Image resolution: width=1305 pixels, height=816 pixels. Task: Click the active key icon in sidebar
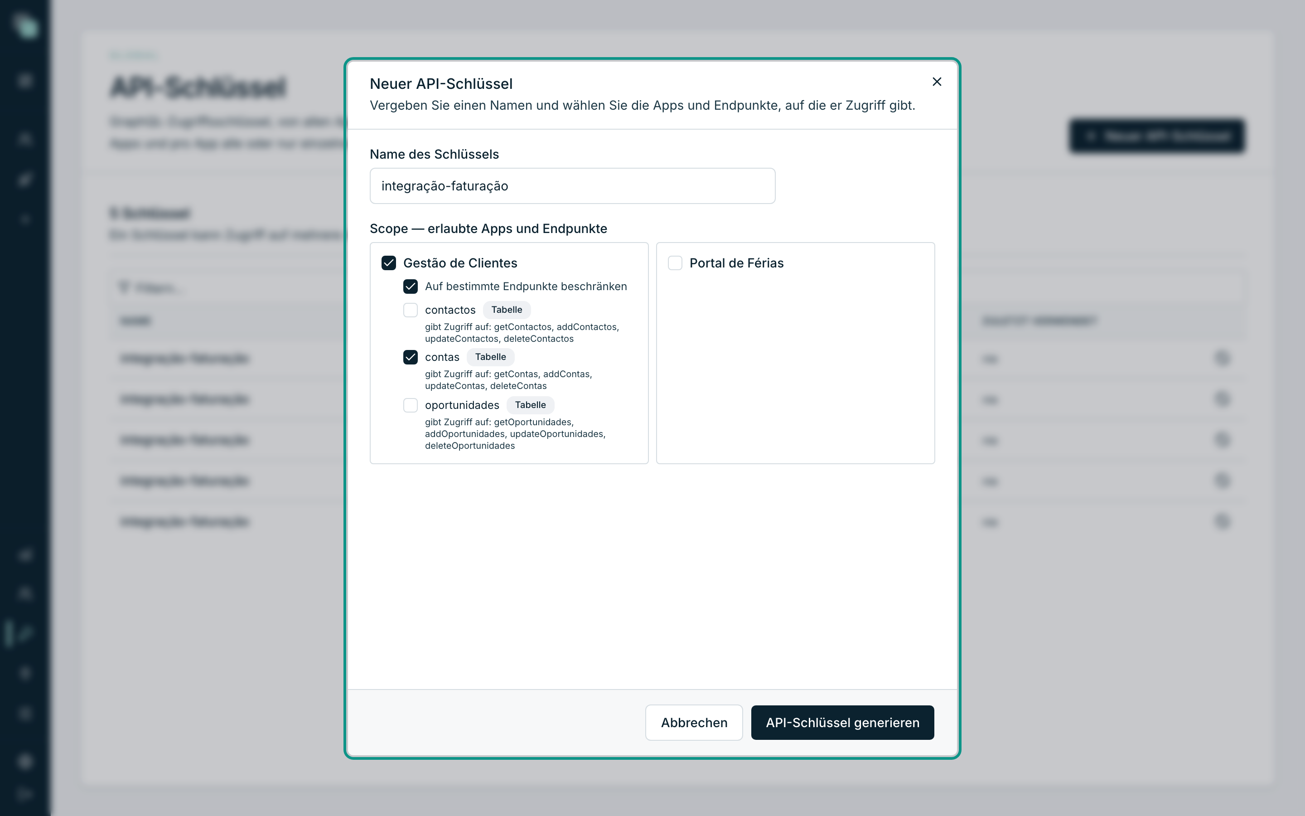25,633
